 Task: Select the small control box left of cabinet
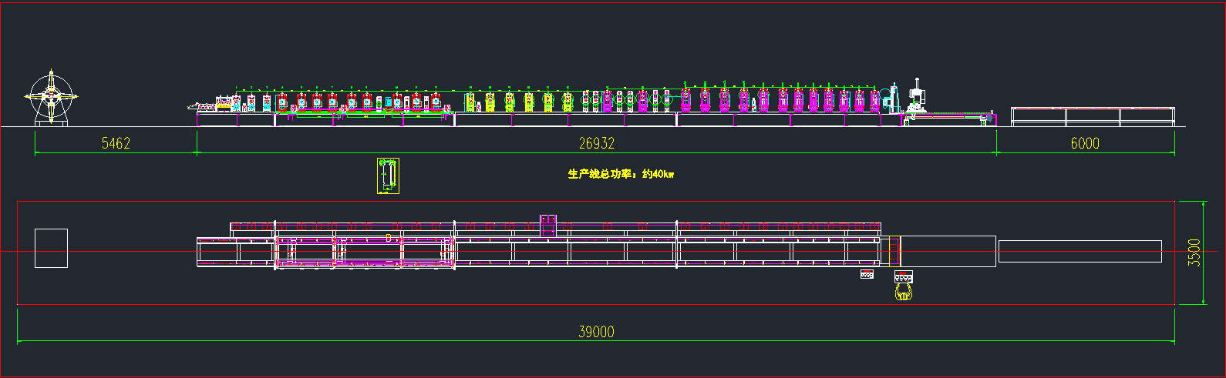pyautogui.click(x=867, y=274)
